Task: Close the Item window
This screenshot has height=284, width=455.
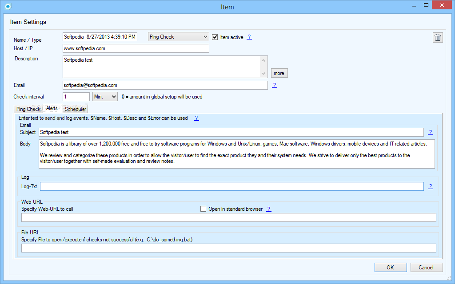Action: [x=442, y=5]
